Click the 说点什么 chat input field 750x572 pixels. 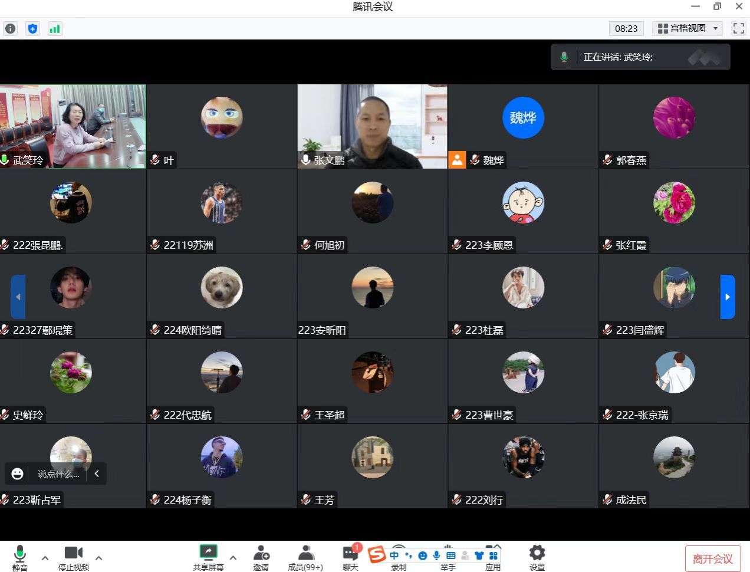[58, 474]
